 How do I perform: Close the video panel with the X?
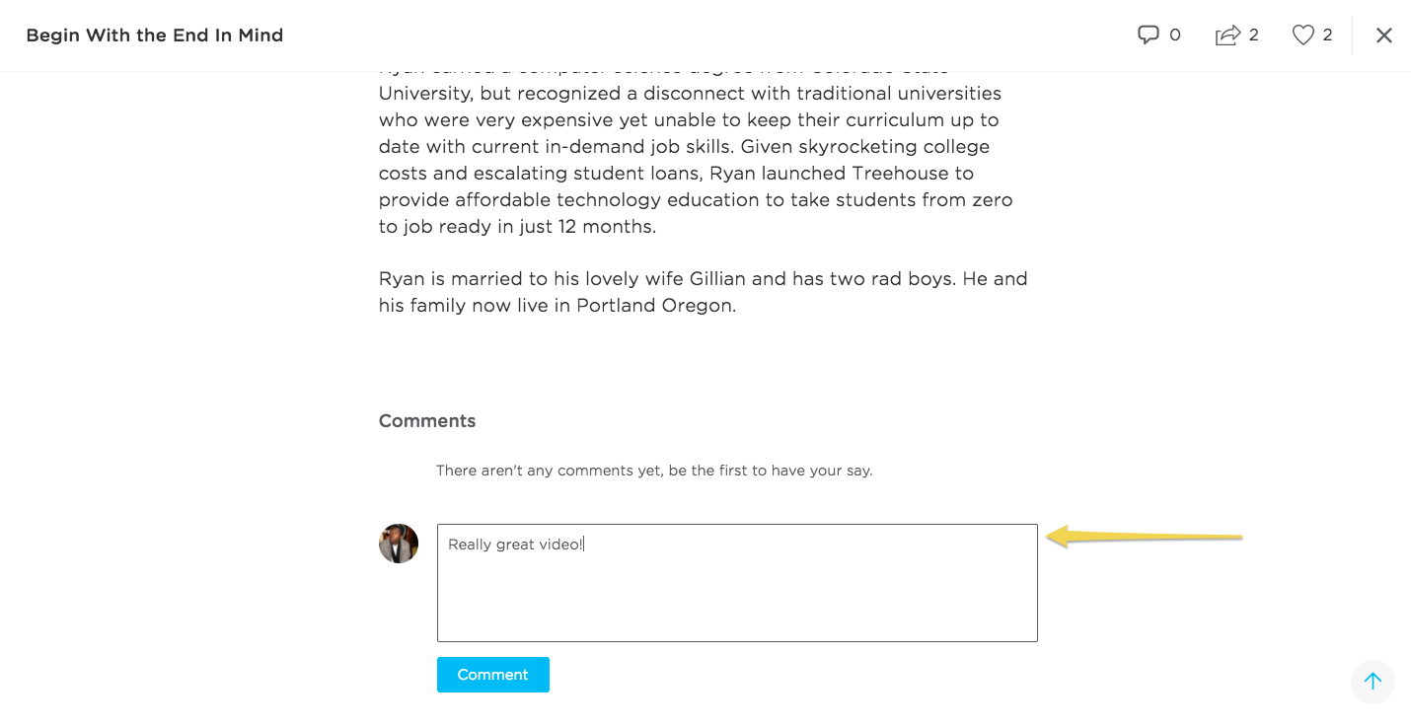point(1384,36)
